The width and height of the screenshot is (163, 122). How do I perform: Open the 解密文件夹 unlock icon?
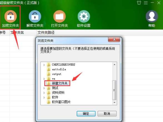[x=35, y=16]
